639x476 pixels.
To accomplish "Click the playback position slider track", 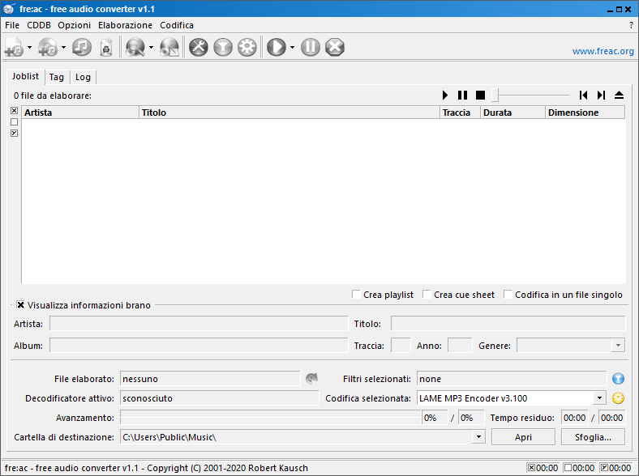I will [x=535, y=95].
